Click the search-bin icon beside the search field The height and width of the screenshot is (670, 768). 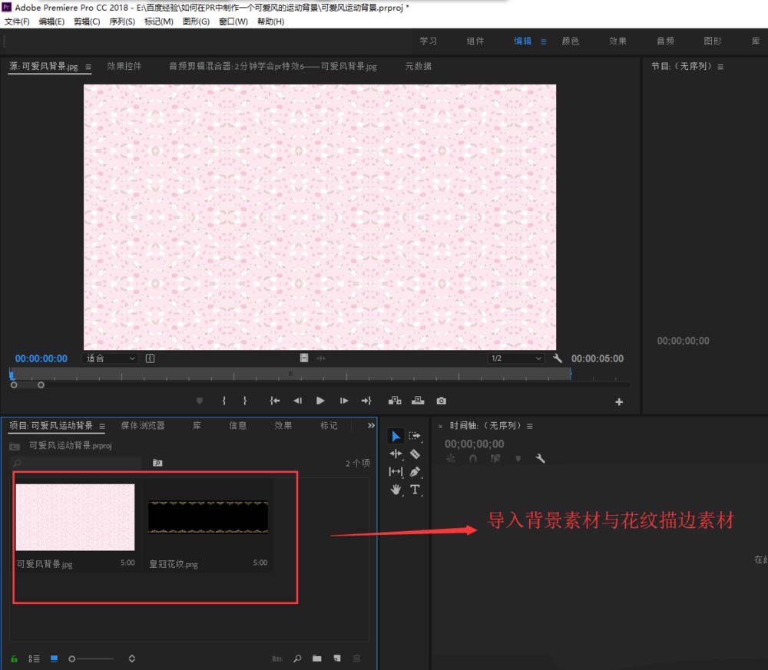(157, 463)
